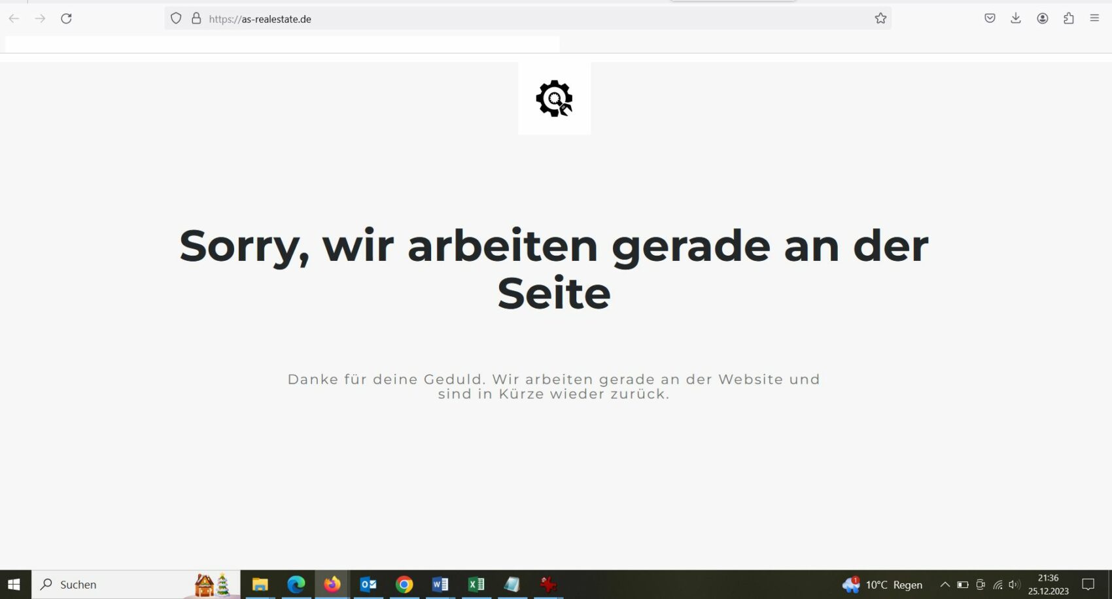This screenshot has height=599, width=1112.
Task: Show tracking protection shield info
Action: tap(176, 18)
